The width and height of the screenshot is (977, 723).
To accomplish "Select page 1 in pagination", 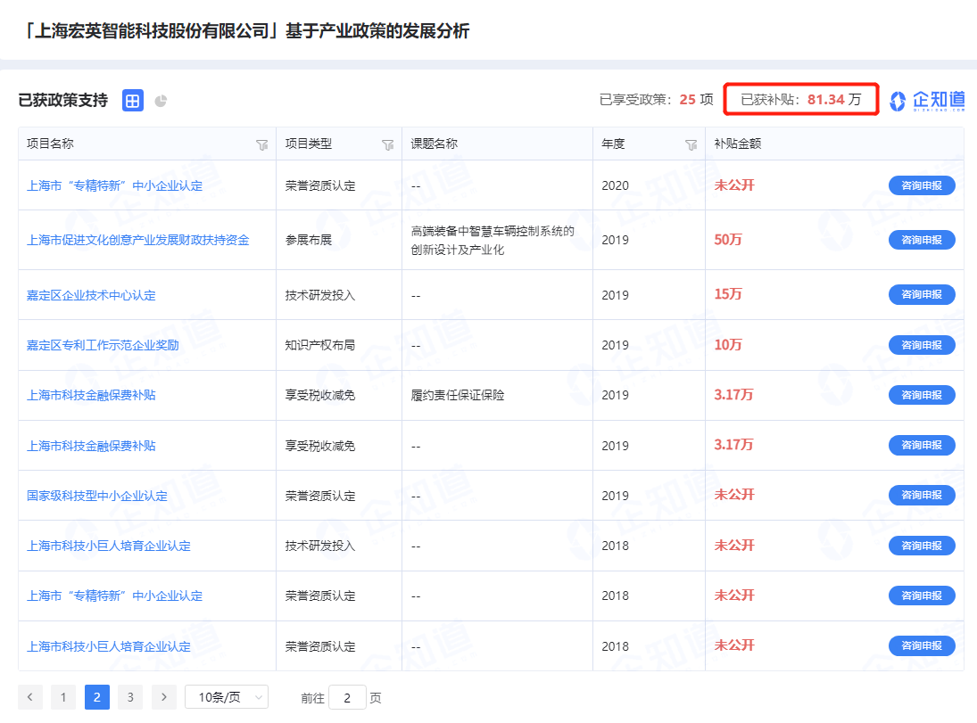I will click(63, 697).
